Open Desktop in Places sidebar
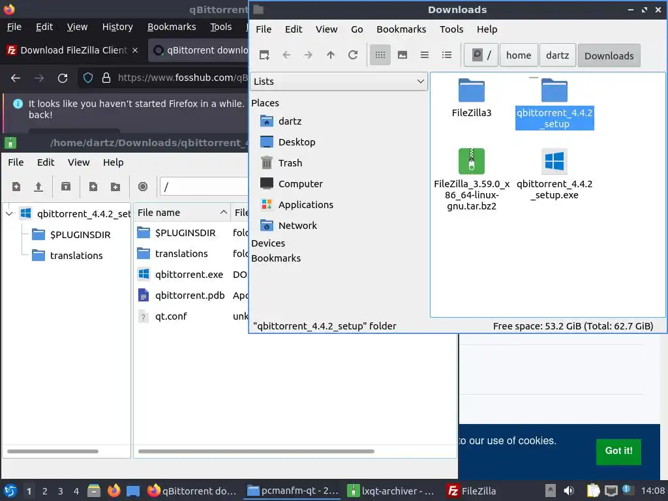Viewport: 668px width, 501px height. (x=297, y=142)
